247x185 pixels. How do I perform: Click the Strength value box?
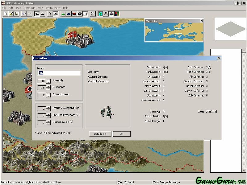tap(42, 81)
